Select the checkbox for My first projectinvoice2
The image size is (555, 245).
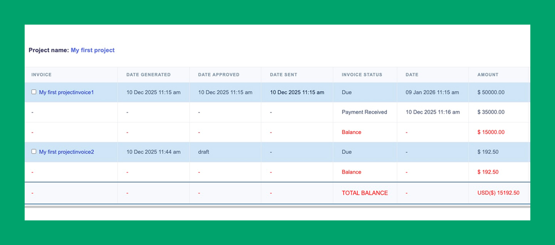pos(34,151)
